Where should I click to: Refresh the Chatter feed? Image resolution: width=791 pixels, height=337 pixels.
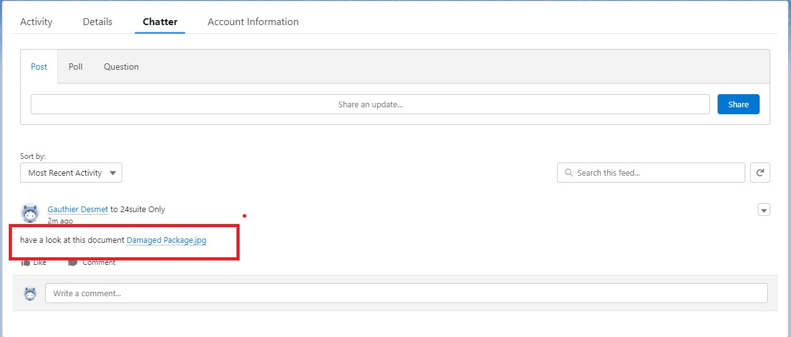point(760,173)
